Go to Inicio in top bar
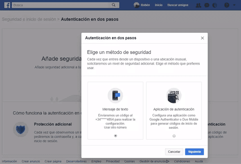Image resolution: width=241 pixels, height=164 pixels. (x=159, y=5)
